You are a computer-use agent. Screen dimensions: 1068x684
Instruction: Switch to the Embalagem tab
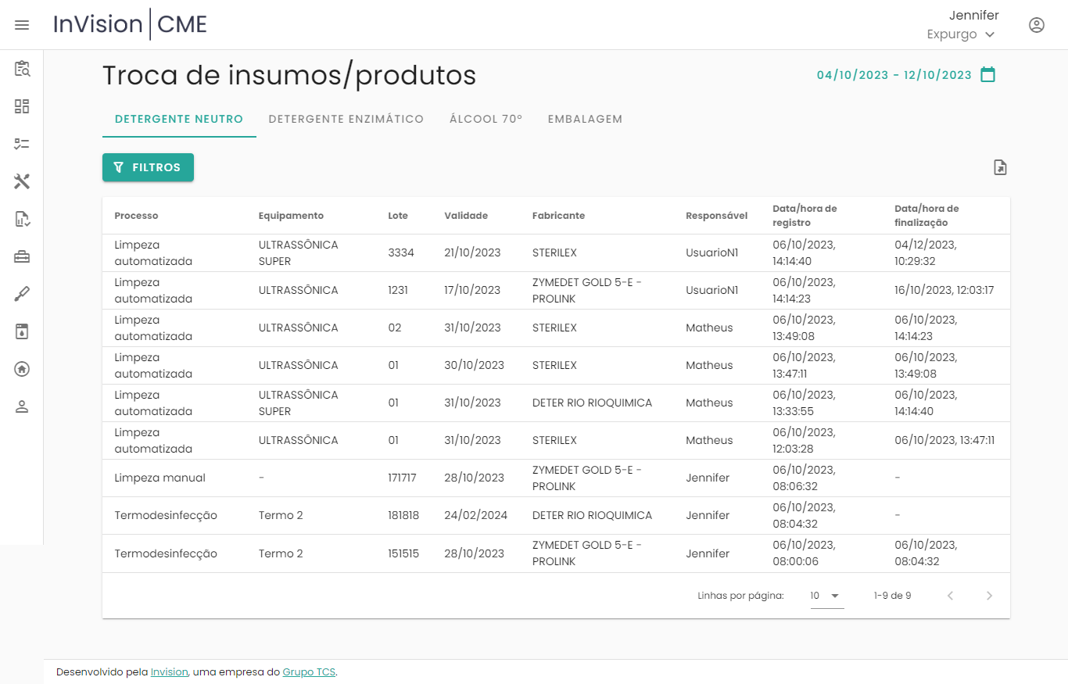585,120
